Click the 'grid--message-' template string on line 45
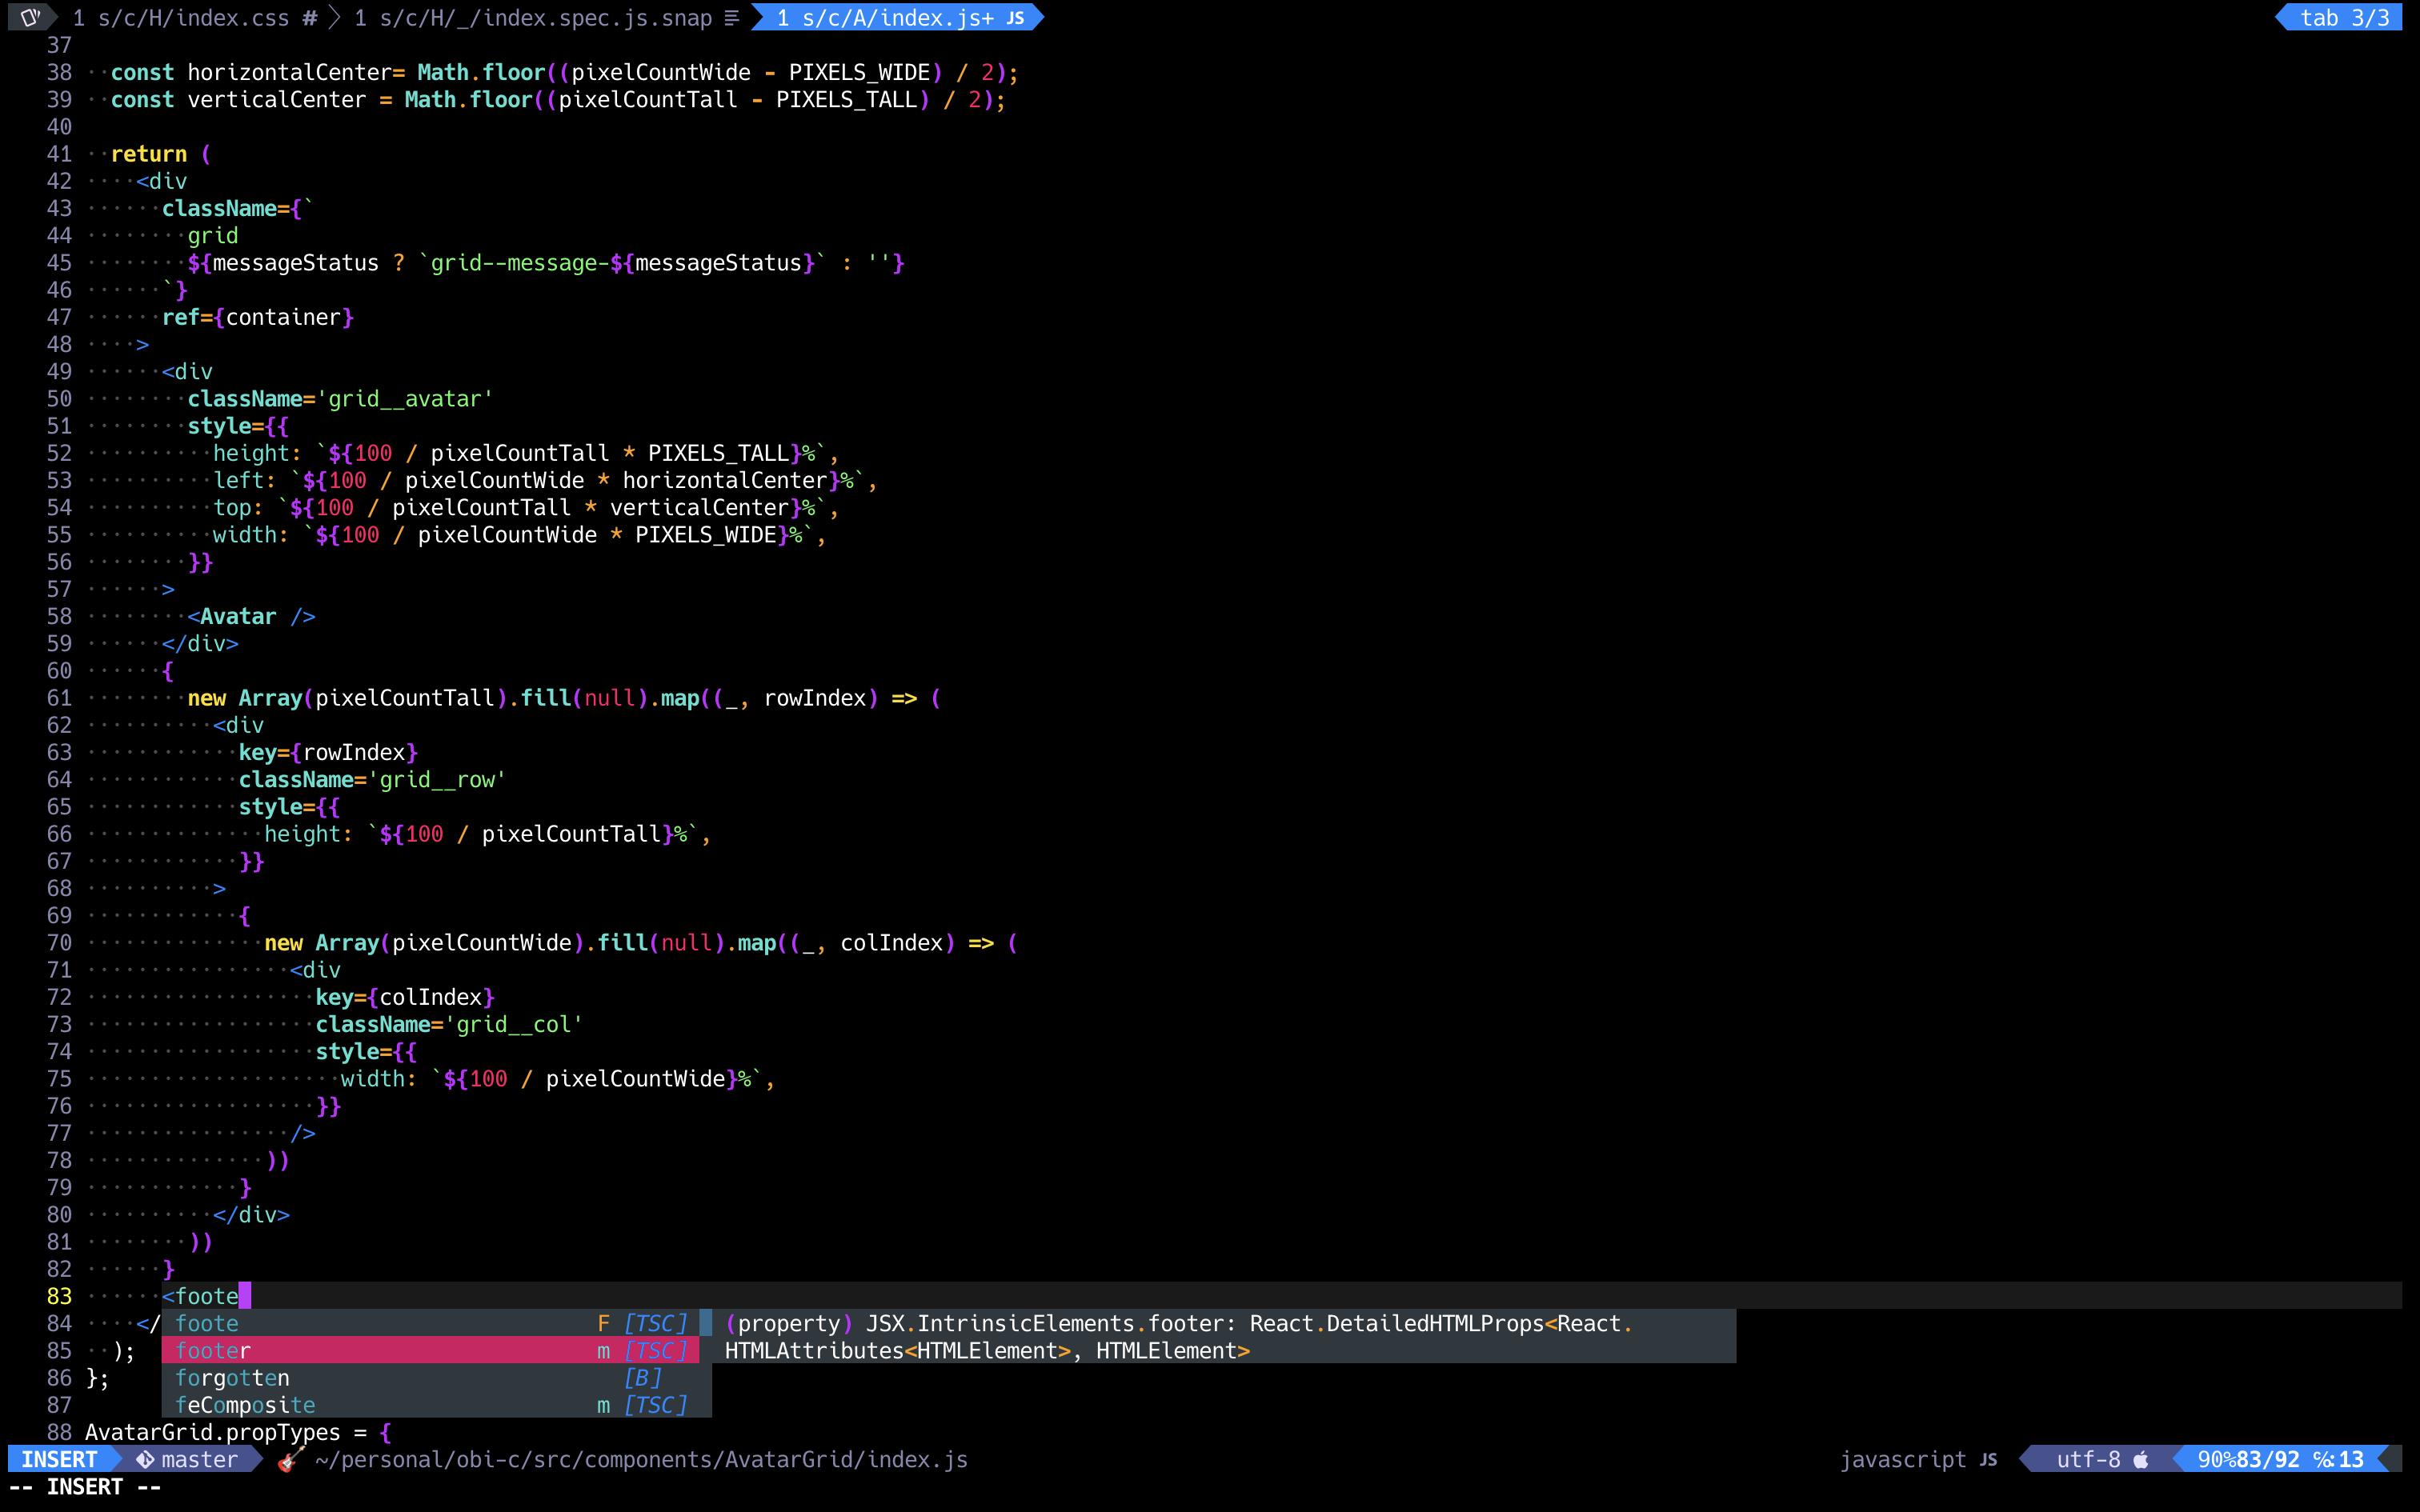 point(519,262)
